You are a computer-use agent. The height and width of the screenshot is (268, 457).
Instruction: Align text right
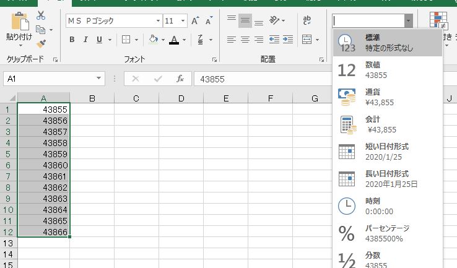(x=259, y=40)
